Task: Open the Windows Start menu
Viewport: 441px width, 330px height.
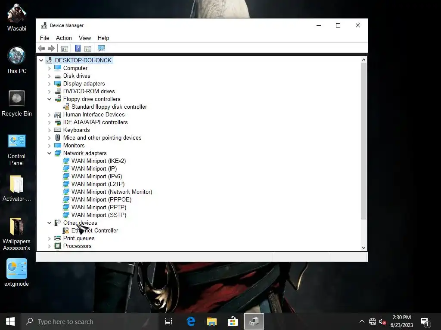Action: tap(10, 321)
